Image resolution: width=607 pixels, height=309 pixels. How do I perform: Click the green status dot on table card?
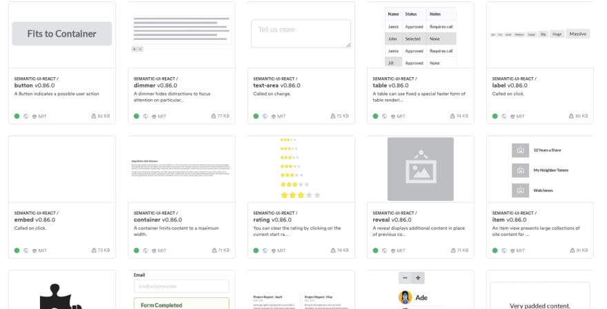click(x=375, y=116)
